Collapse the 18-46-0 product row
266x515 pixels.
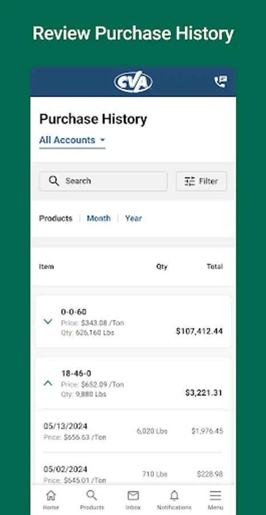48,383
